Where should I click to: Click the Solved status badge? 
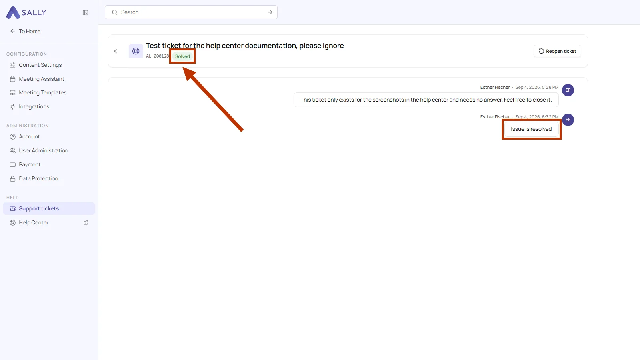182,56
